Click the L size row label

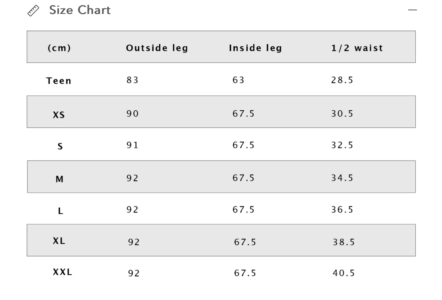pyautogui.click(x=61, y=211)
